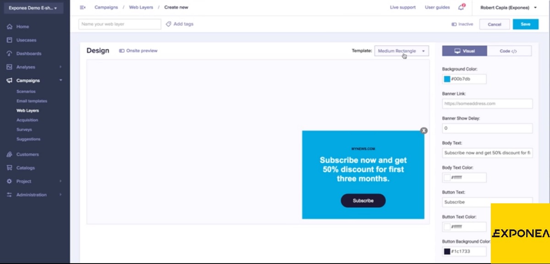This screenshot has width=550, height=264.
Task: Toggle Onsite preview switch
Action: click(x=122, y=51)
